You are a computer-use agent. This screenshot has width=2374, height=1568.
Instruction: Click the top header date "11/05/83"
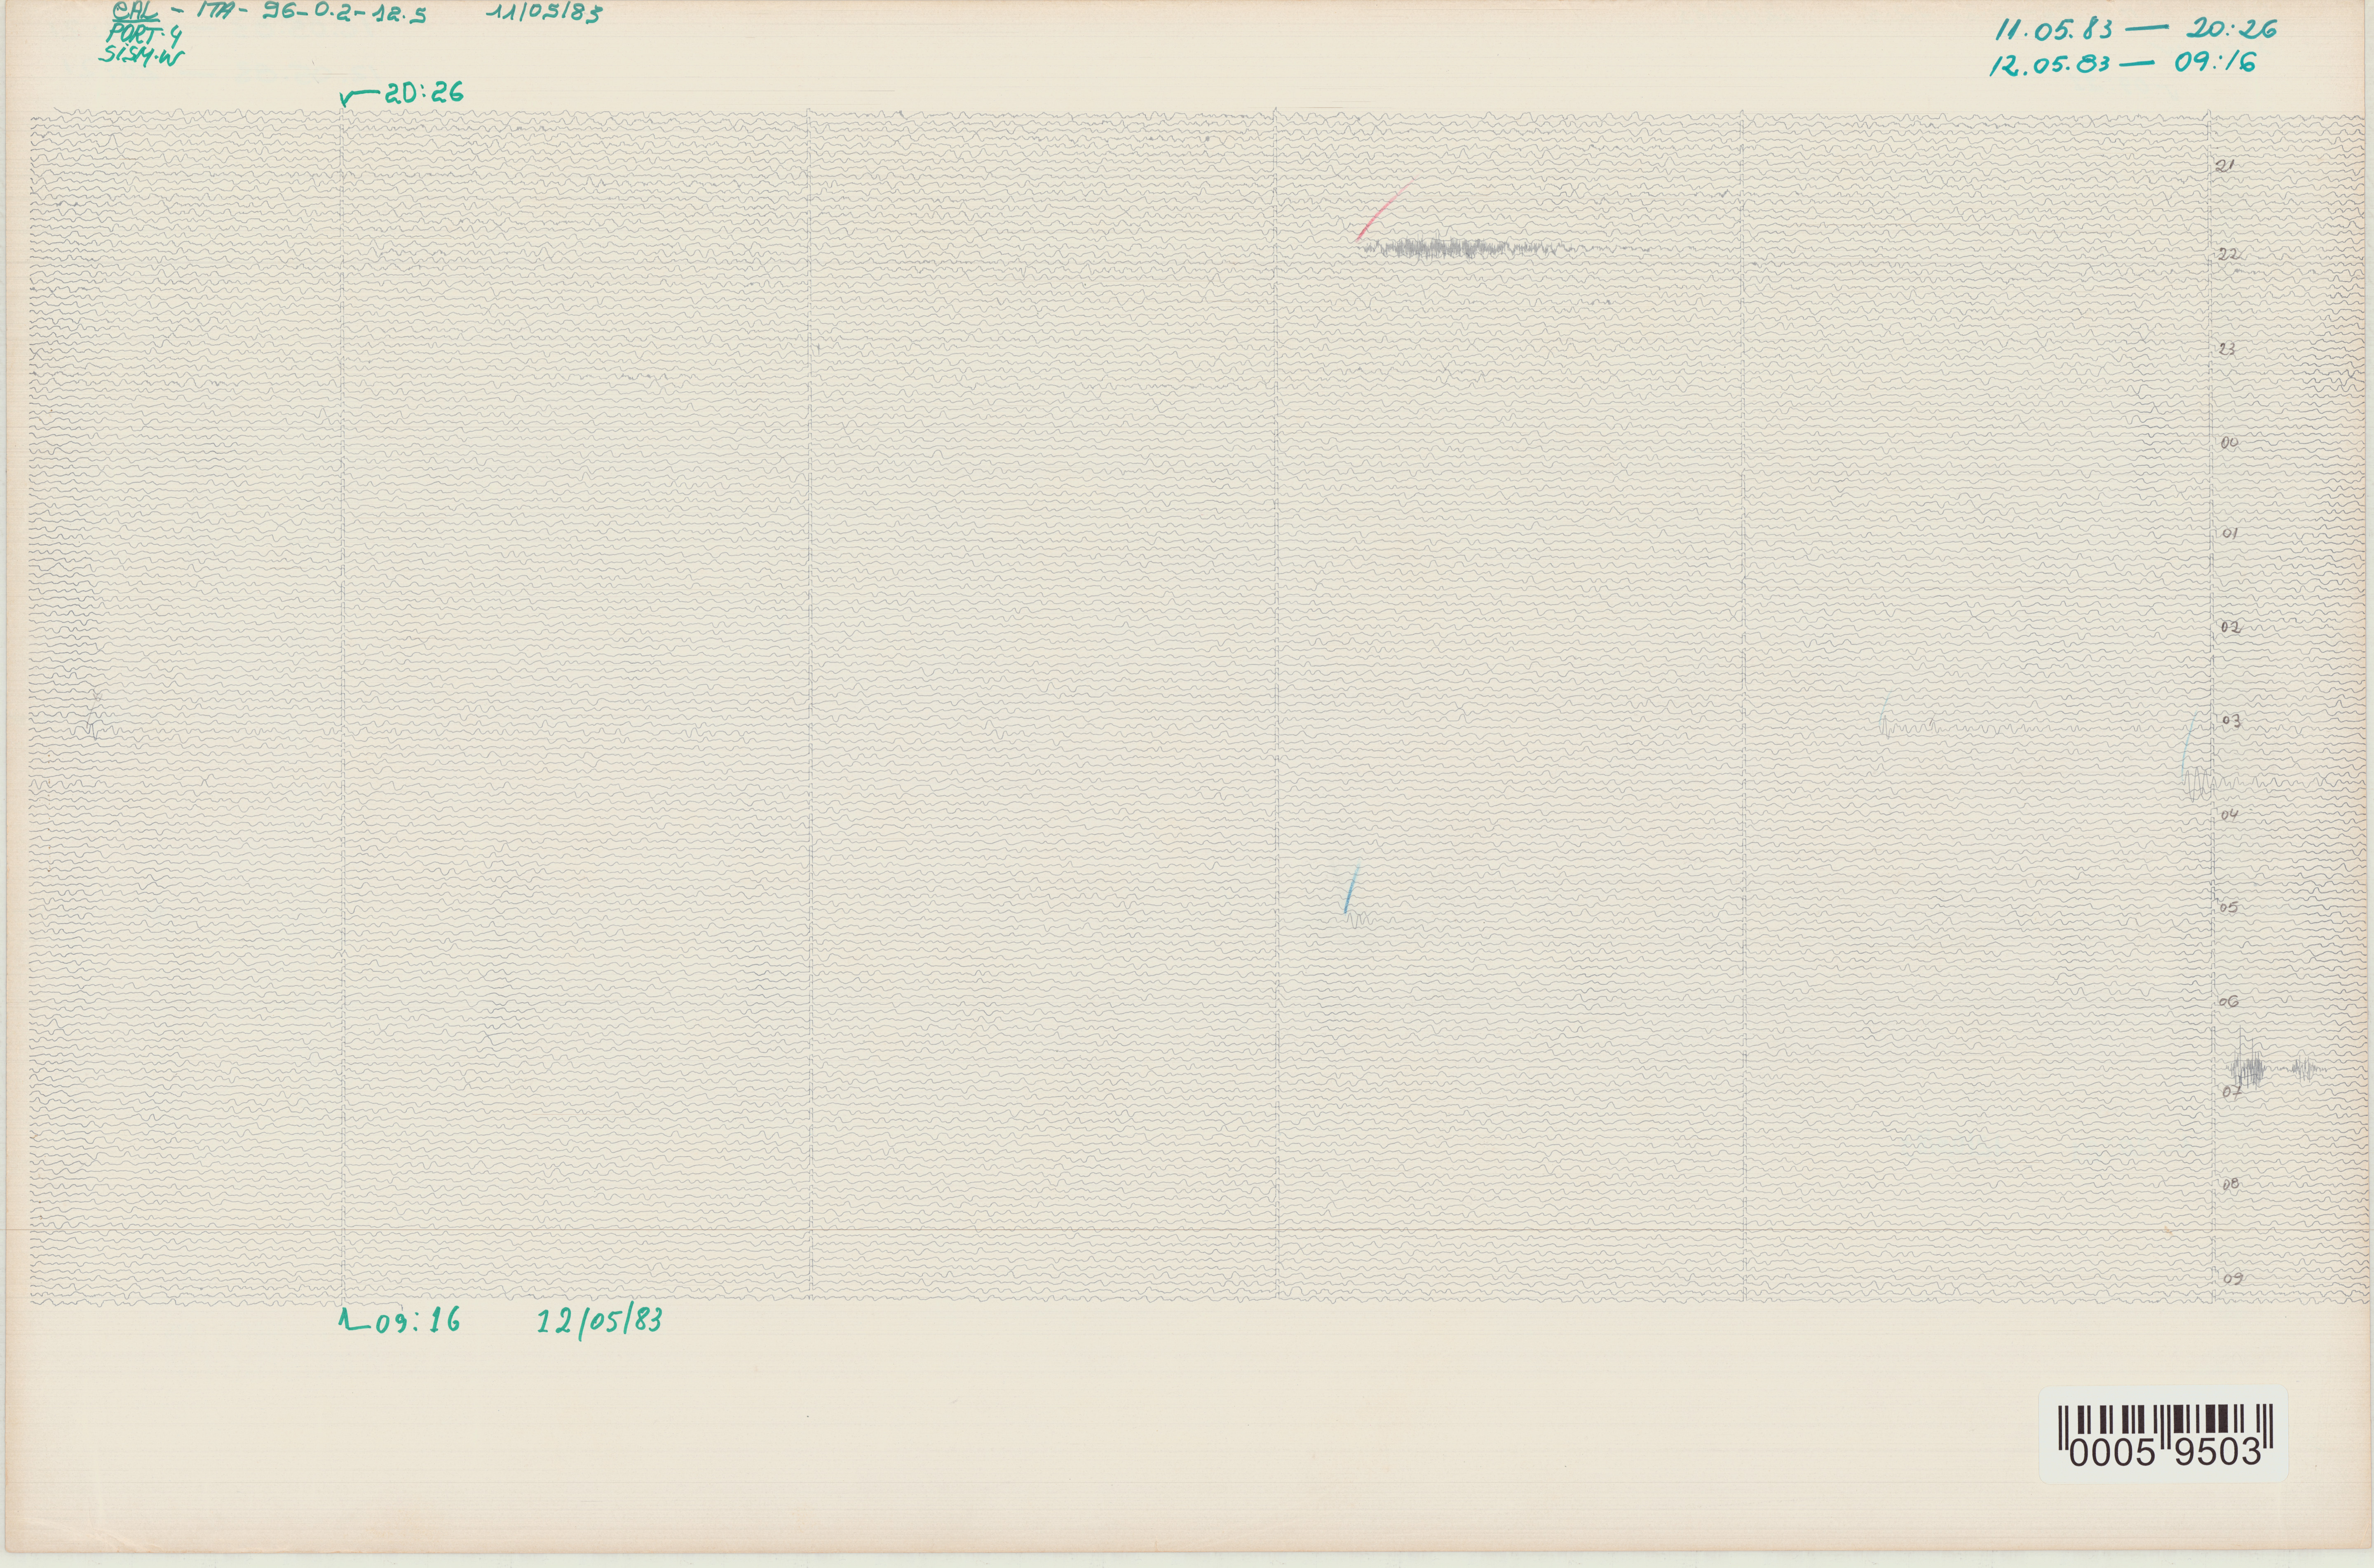(545, 14)
